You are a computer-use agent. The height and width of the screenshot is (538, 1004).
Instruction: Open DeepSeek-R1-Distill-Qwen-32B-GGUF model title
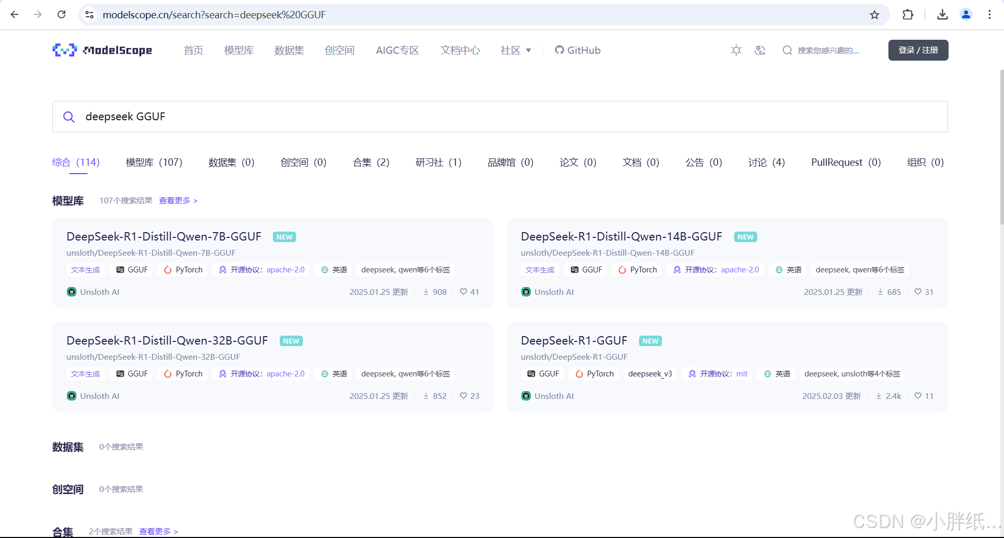(167, 341)
